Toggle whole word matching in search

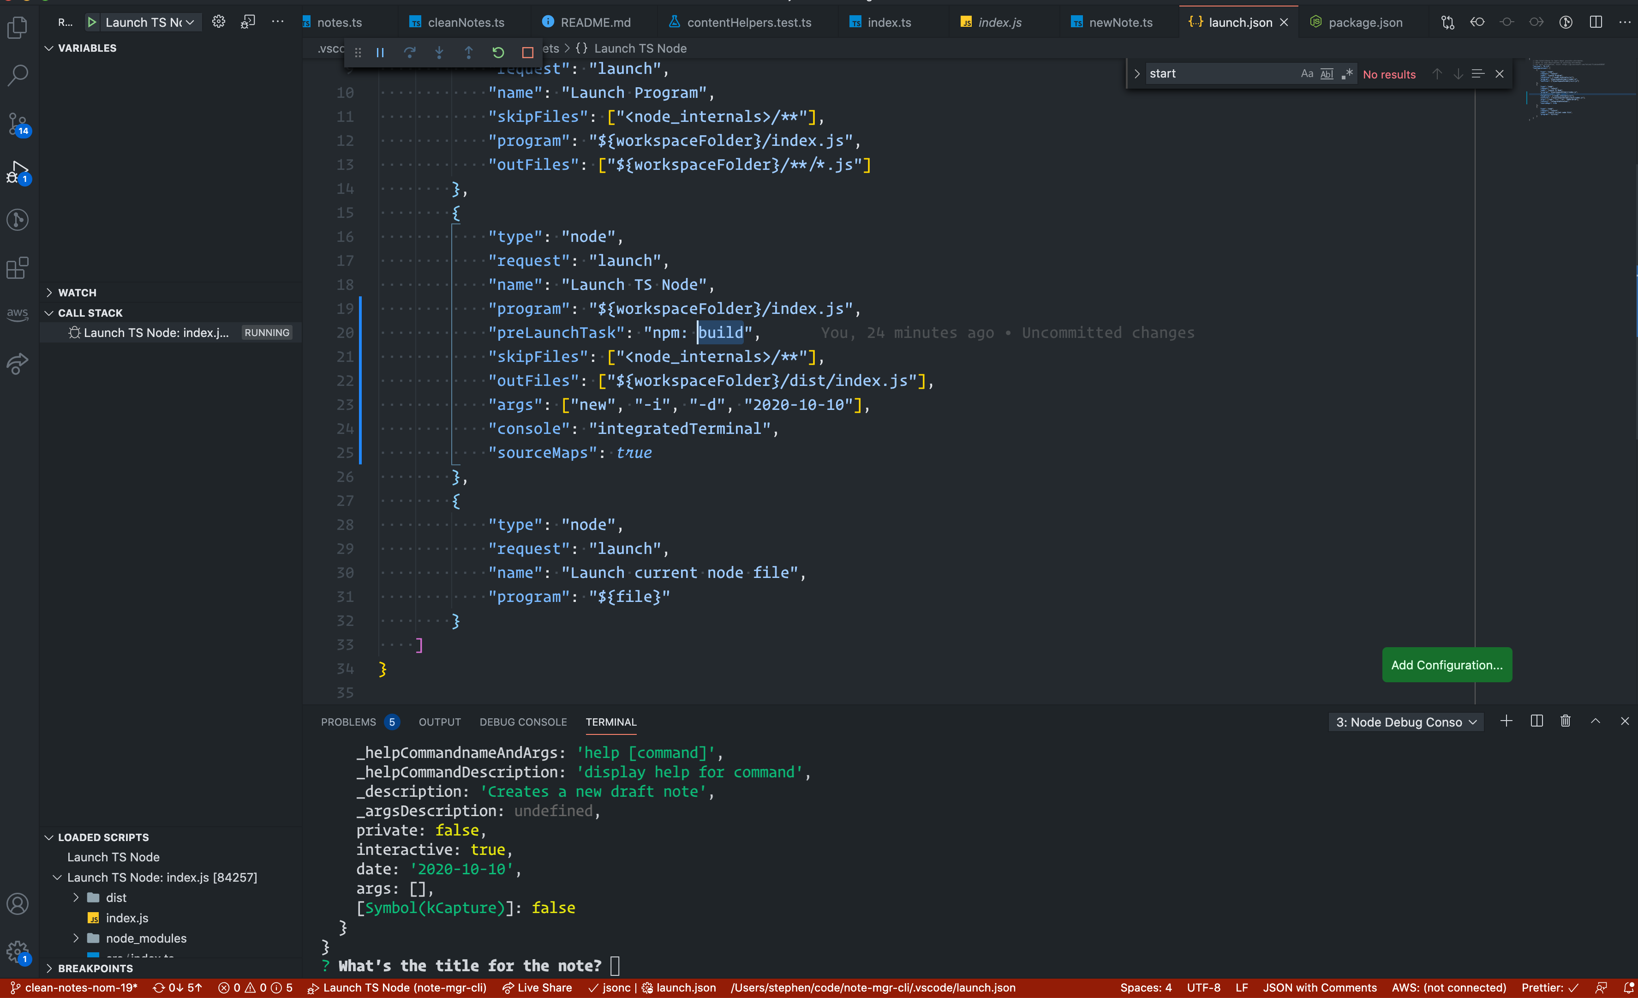click(x=1327, y=74)
